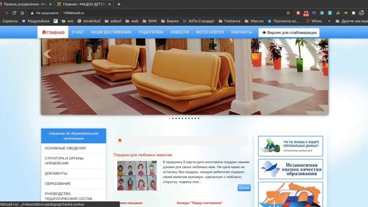Click the Не защищено security warning
The width and height of the screenshot is (368, 207).
tap(44, 13)
